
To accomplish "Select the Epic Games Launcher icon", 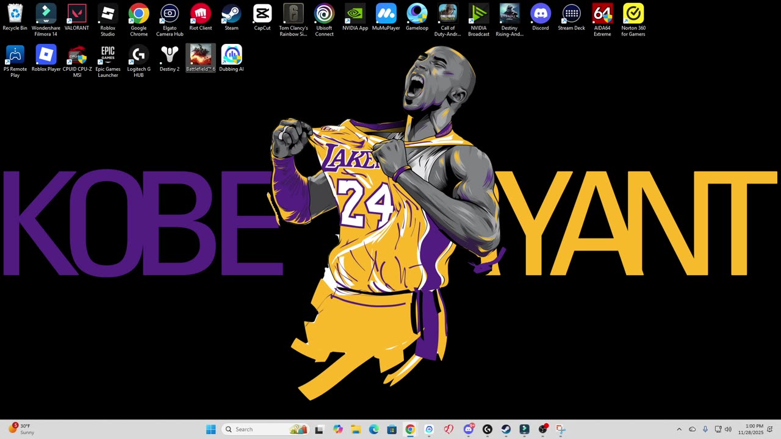I will pyautogui.click(x=108, y=61).
